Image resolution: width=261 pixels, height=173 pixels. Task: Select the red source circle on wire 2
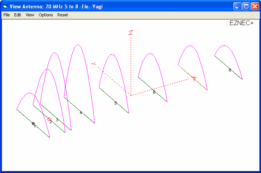point(49,119)
